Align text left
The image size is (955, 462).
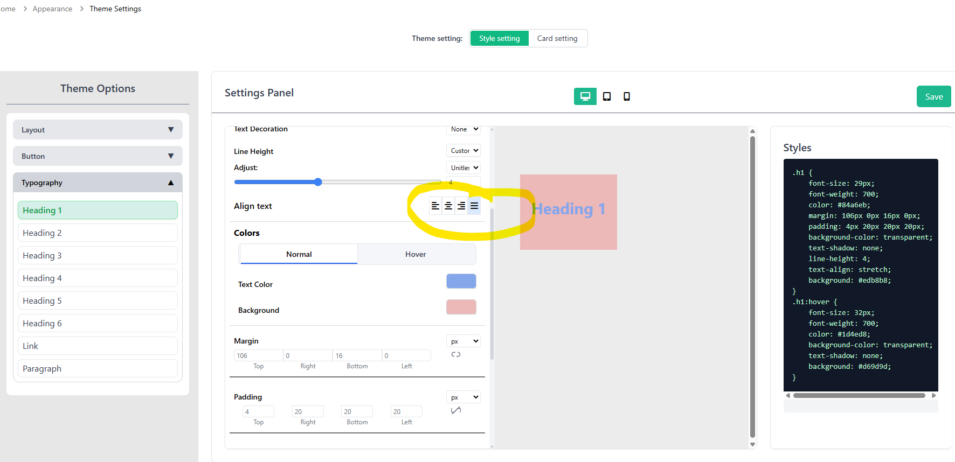[435, 206]
